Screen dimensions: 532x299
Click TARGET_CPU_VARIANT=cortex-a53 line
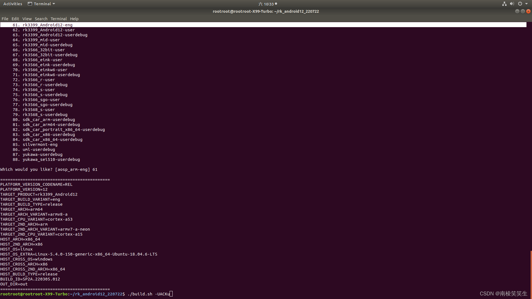36,219
